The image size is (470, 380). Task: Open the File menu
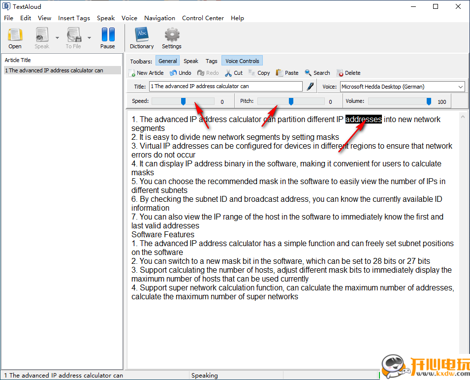[x=8, y=18]
